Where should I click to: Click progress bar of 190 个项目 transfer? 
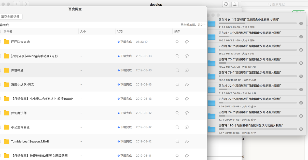[x=258, y=129]
